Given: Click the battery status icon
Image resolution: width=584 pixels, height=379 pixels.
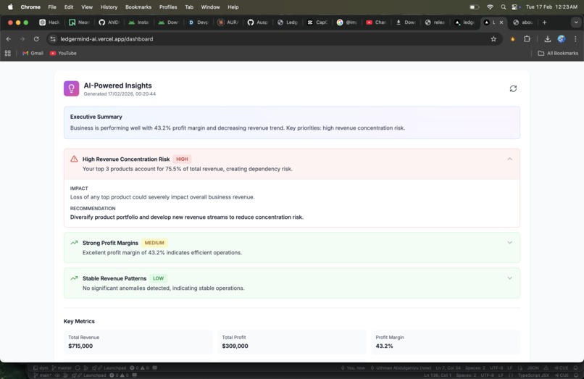Looking at the screenshot, I should click(474, 7).
